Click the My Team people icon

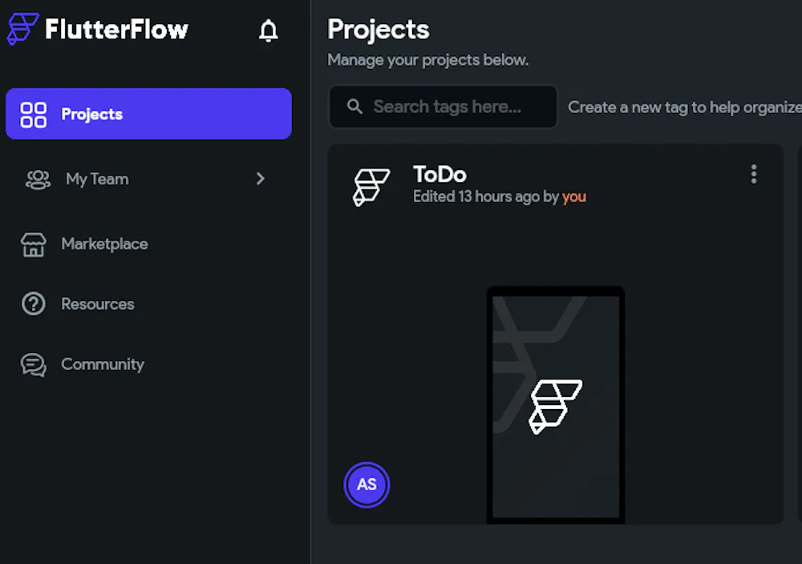[38, 179]
